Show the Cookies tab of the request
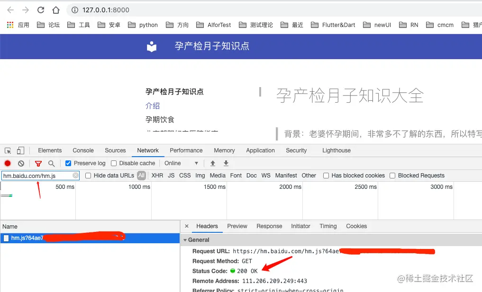This screenshot has width=482, height=292. click(x=356, y=226)
